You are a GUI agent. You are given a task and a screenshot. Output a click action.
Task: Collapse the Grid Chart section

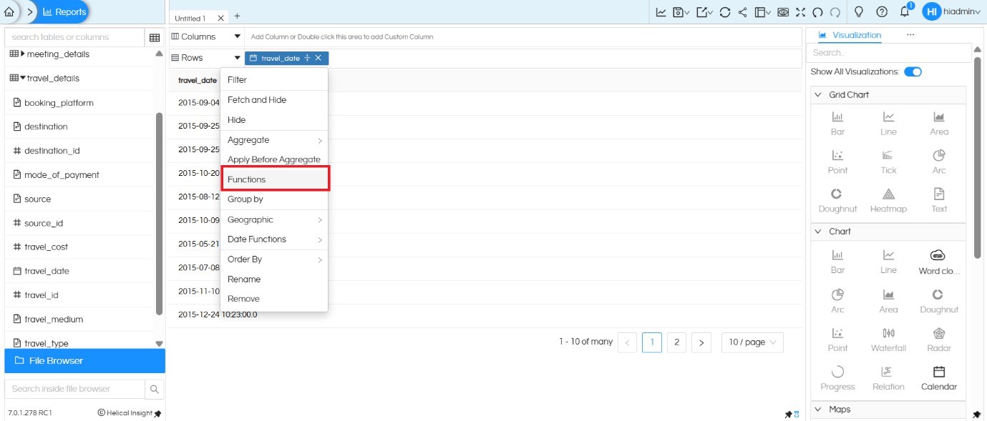click(818, 95)
